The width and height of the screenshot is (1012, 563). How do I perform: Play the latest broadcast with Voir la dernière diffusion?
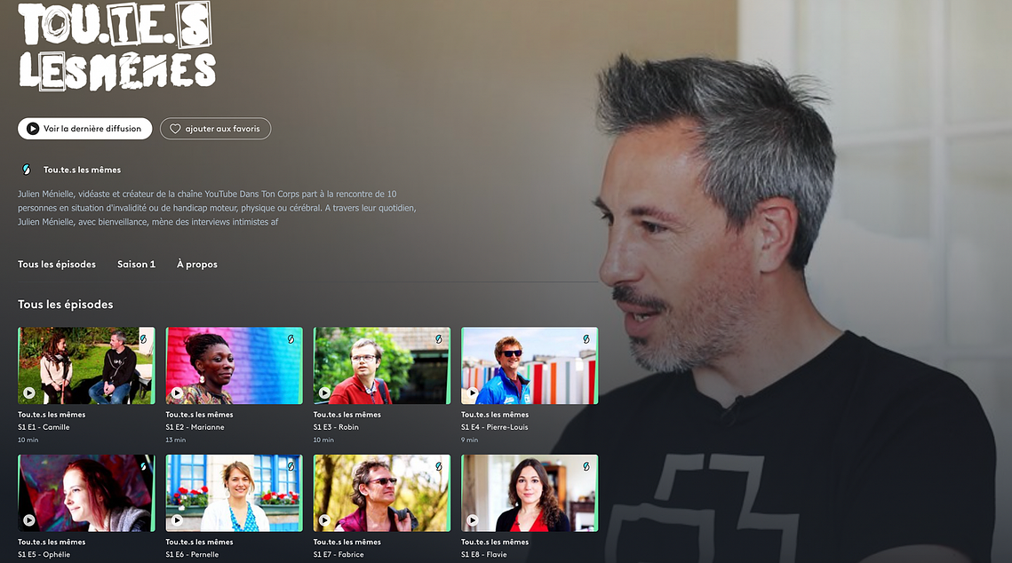coord(85,129)
